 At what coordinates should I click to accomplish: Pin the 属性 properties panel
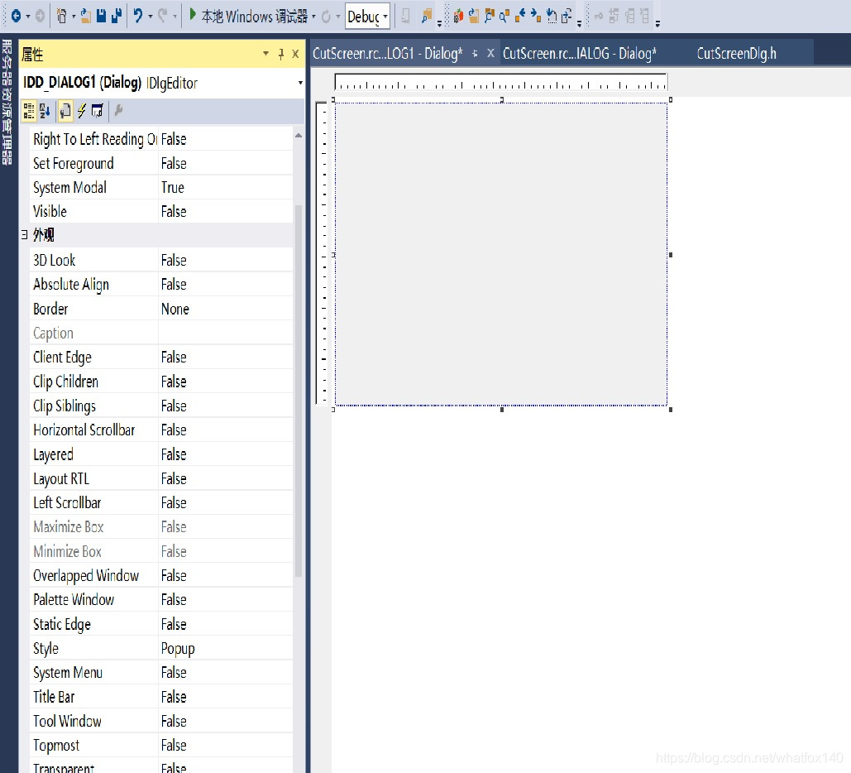tap(280, 54)
